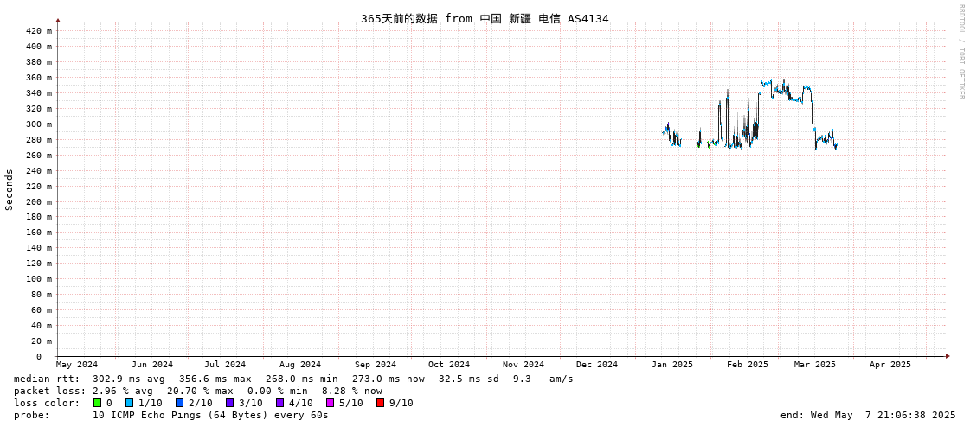Click the chart title mentioning AS4134
The height and width of the screenshot is (427, 970).
tap(485, 18)
